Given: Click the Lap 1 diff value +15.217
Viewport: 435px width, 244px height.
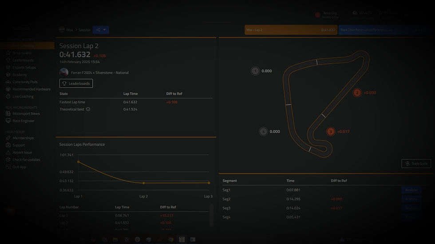Looking at the screenshot, I should point(166,216).
